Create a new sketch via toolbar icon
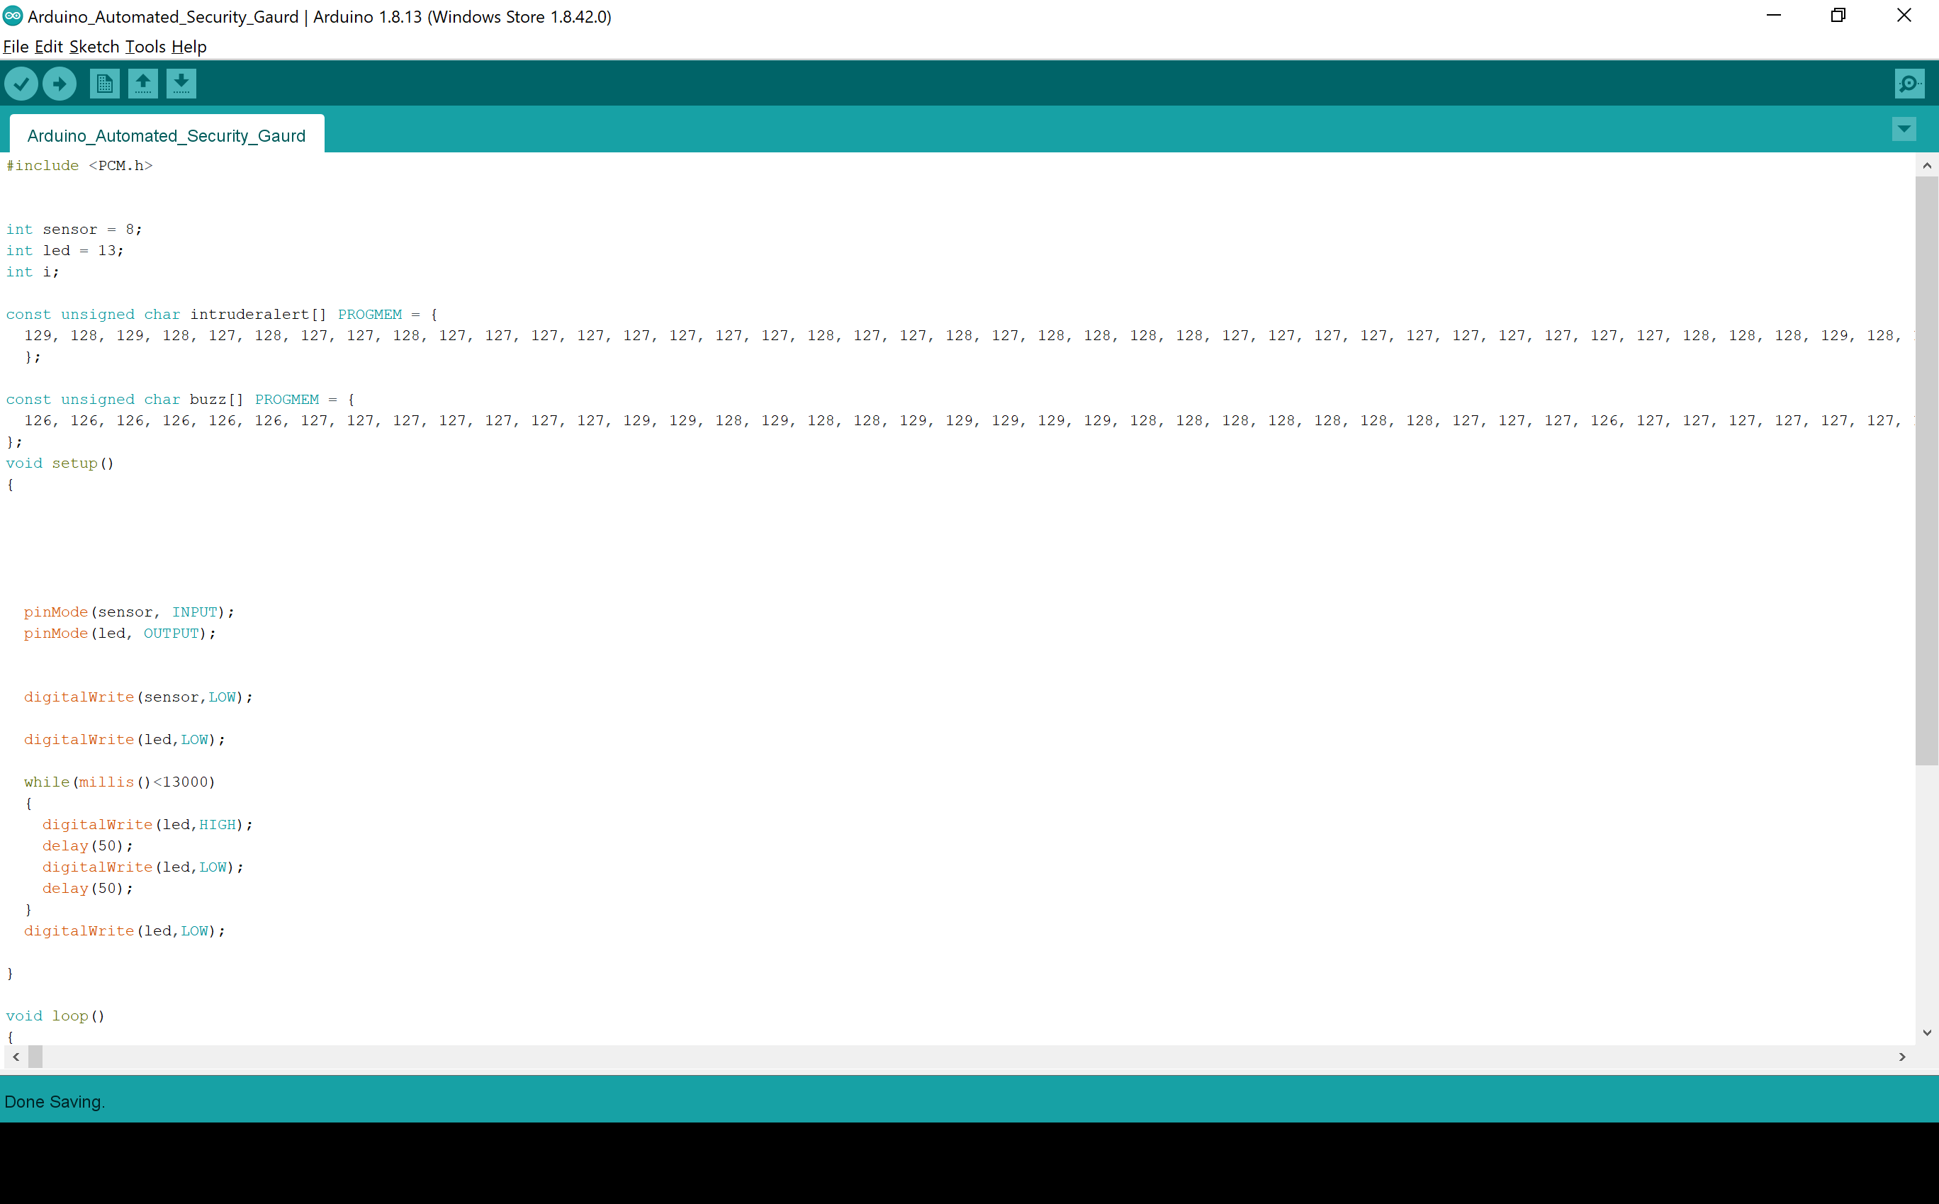This screenshot has height=1204, width=1939. (x=104, y=83)
